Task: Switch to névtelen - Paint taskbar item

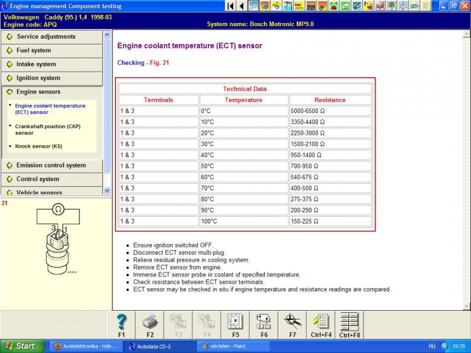Action: 233,346
